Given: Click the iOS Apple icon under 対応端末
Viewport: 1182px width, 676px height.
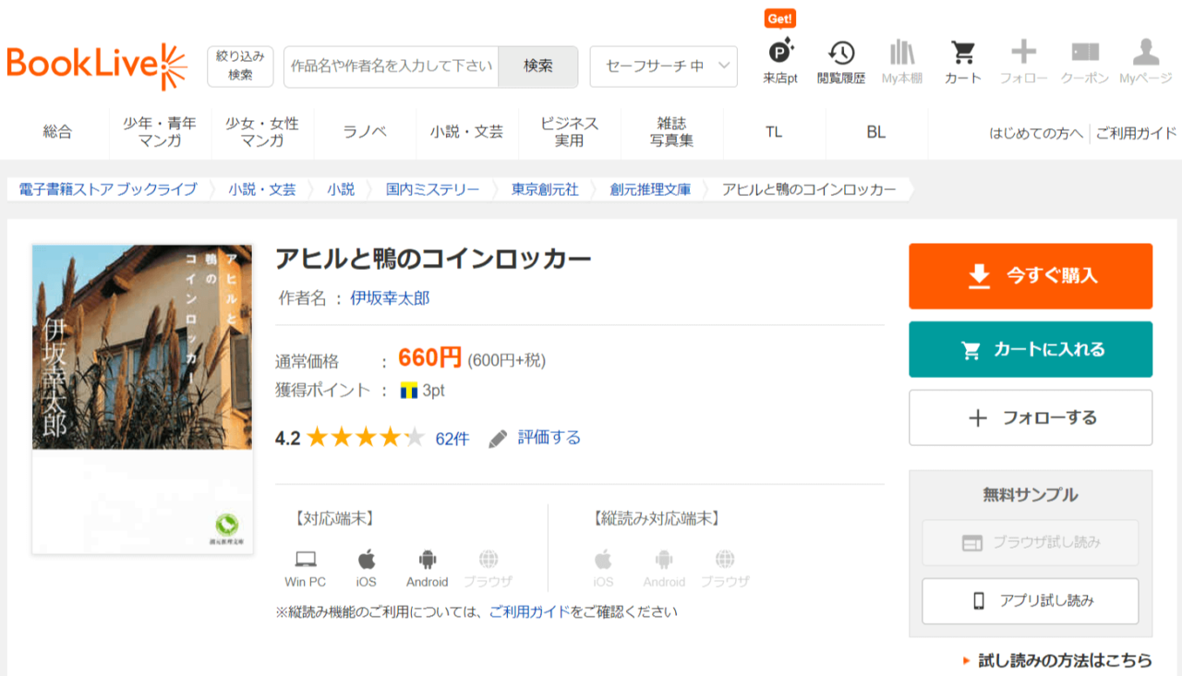Looking at the screenshot, I should pos(367,559).
